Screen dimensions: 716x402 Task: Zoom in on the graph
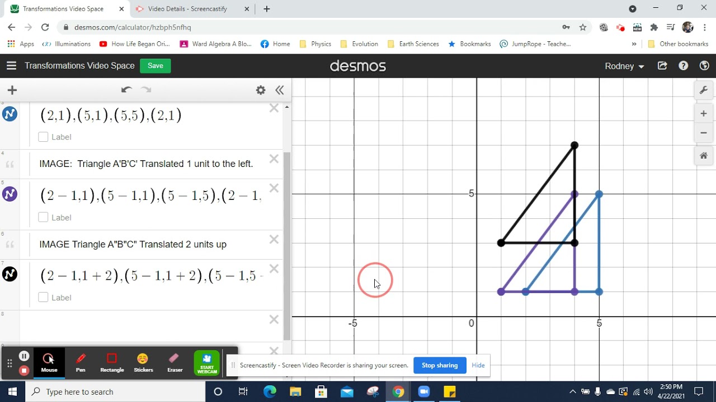point(704,114)
